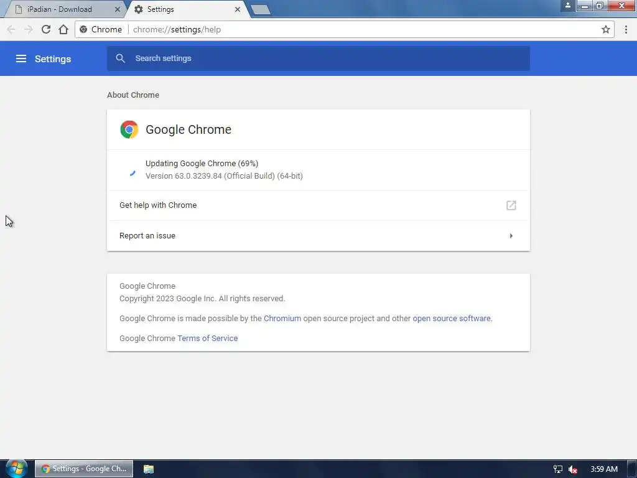This screenshot has width=637, height=478.
Task: Click the muted volume tray icon
Action: coord(573,469)
